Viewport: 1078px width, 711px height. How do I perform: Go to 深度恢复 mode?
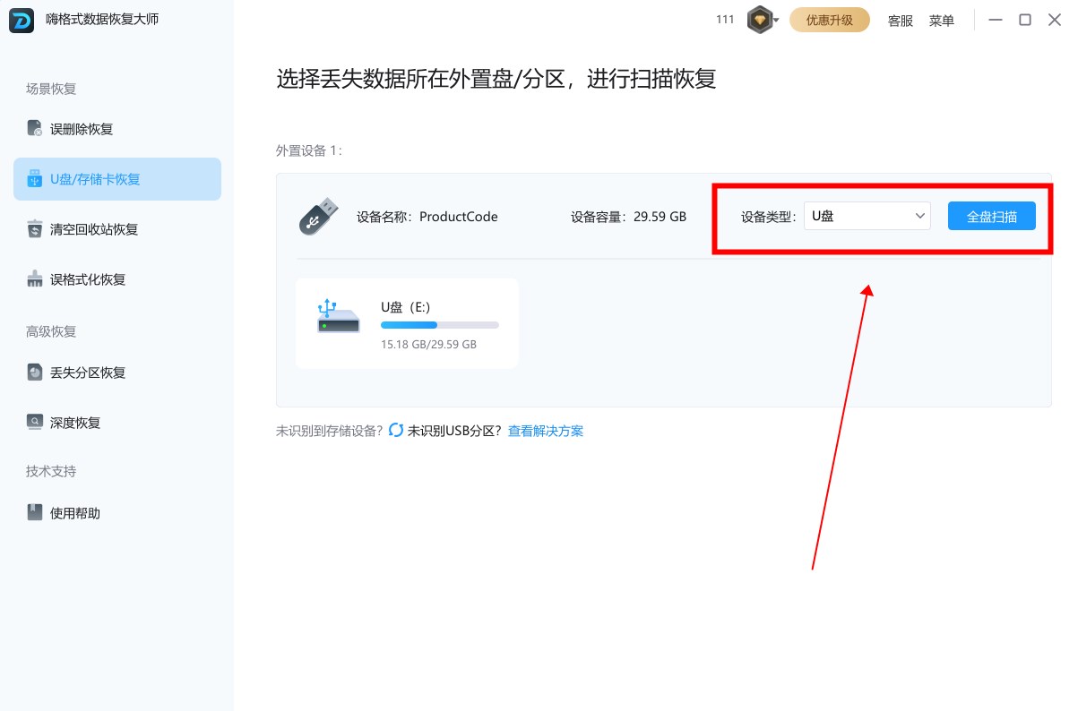click(117, 423)
